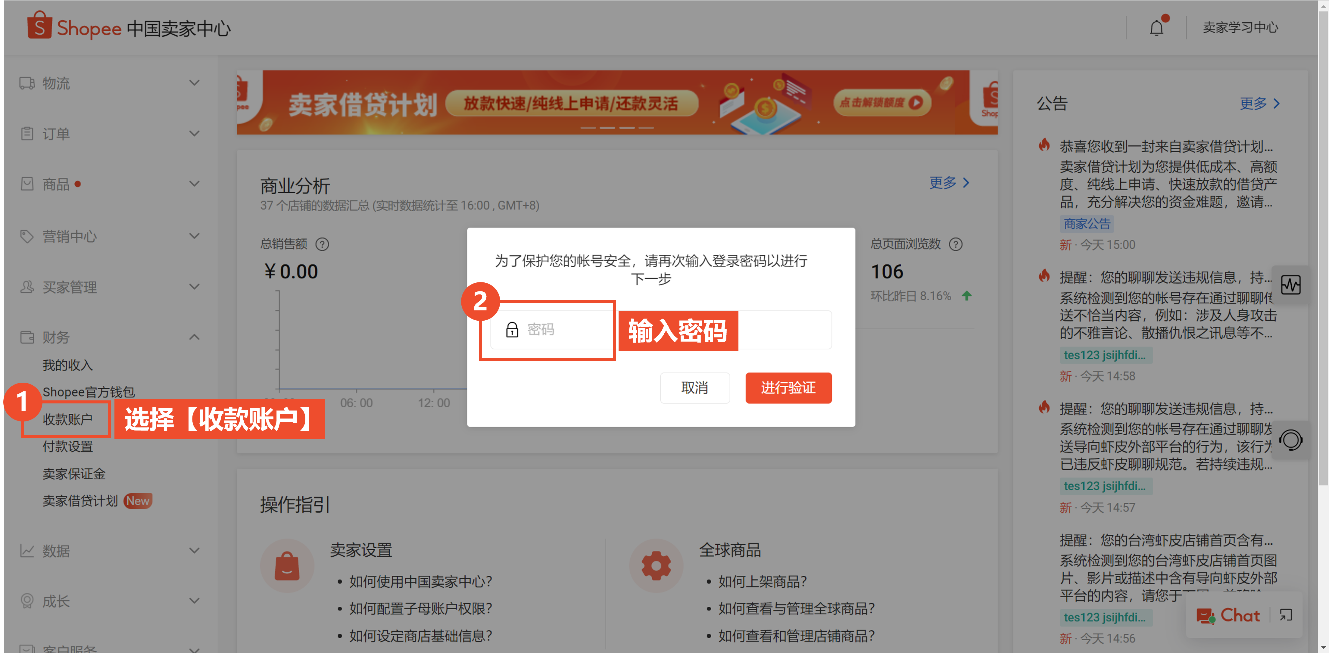Click the password input field
This screenshot has height=653, width=1329.
click(x=660, y=330)
